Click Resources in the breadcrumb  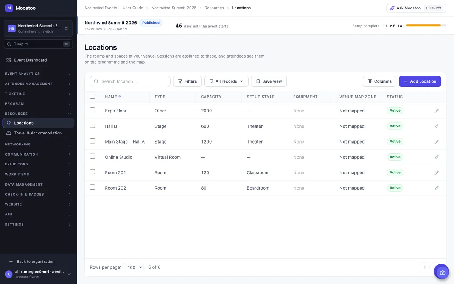pos(214,8)
